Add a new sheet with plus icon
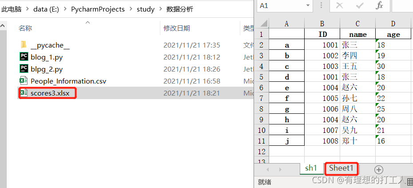This screenshot has width=413, height=188. click(x=378, y=169)
